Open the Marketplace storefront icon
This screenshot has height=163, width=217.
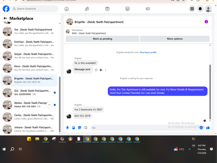tap(128, 9)
